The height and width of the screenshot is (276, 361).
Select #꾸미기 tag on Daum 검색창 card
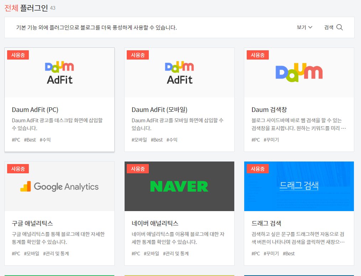271,140
